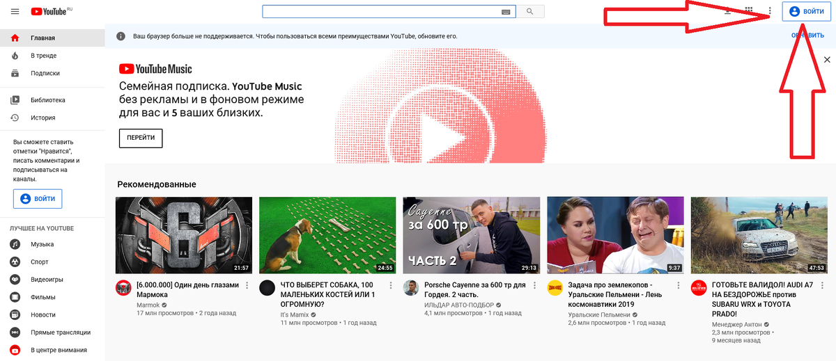Click the Marmok channel avatar
The width and height of the screenshot is (836, 361).
click(123, 288)
